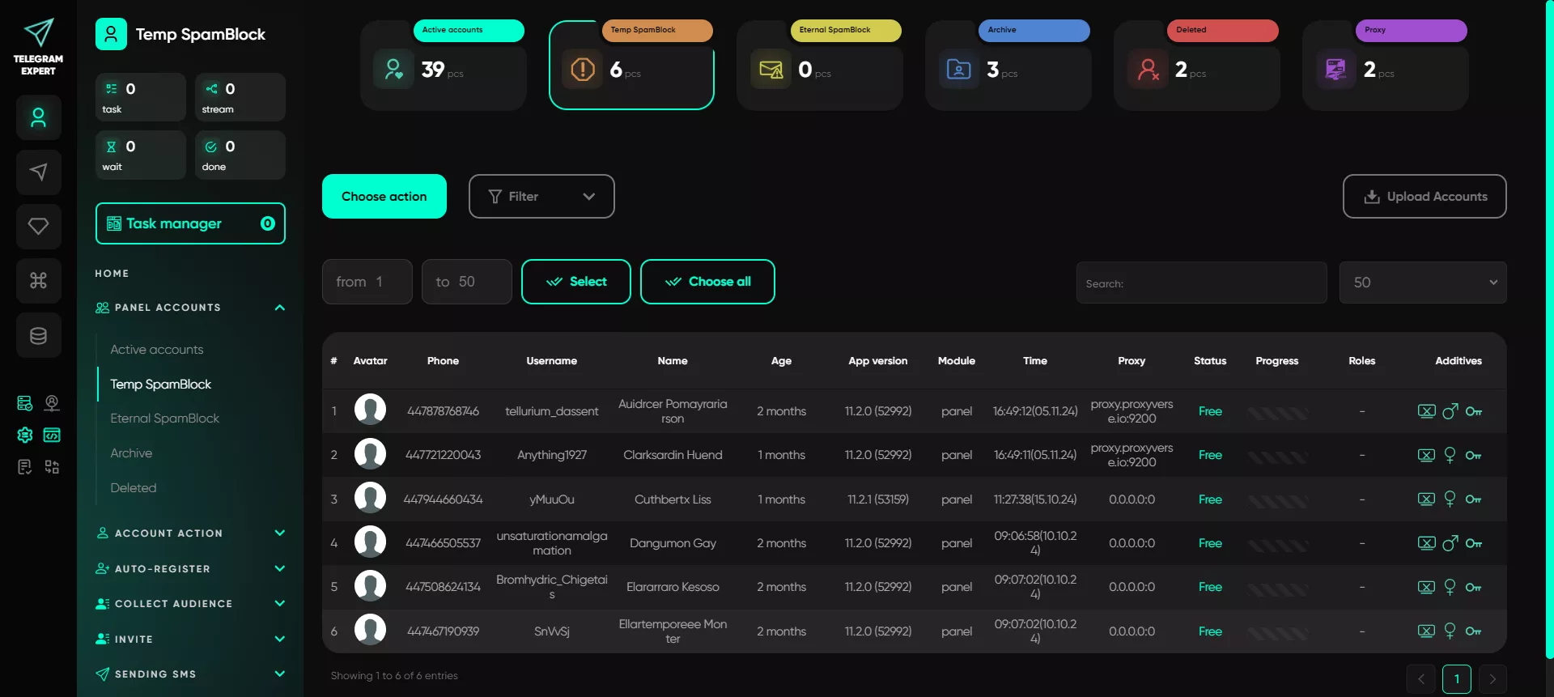Viewport: 1554px width, 697px height.
Task: Open the database section icon
Action: (x=38, y=335)
